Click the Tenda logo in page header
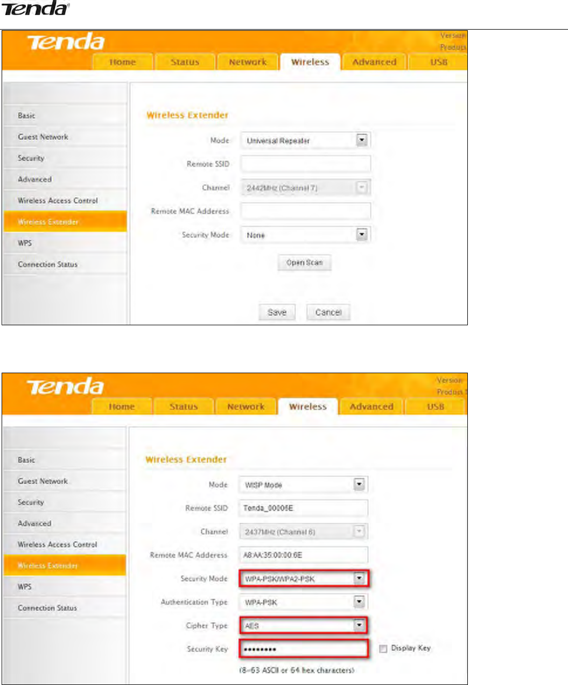The image size is (568, 685). click(x=36, y=9)
